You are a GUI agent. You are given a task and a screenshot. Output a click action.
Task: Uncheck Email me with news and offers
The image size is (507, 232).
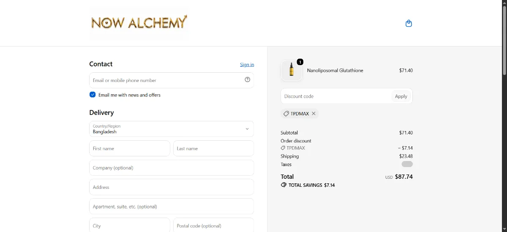93,95
